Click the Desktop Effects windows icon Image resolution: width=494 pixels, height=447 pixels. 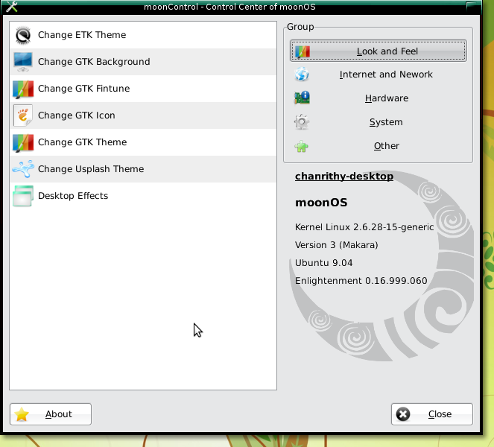click(23, 196)
